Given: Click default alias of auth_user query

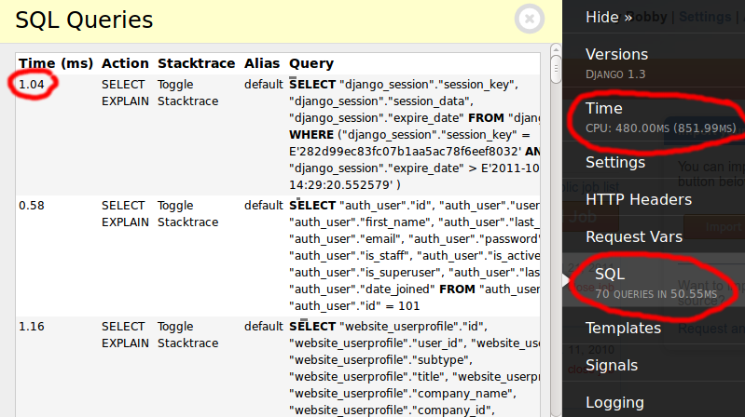Looking at the screenshot, I should (264, 206).
